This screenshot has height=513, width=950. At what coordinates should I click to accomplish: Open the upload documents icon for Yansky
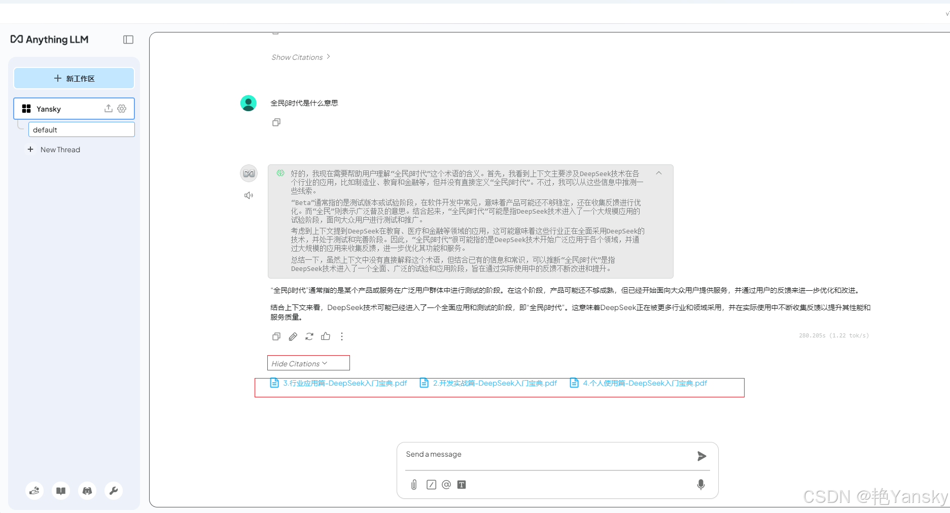[x=108, y=109]
